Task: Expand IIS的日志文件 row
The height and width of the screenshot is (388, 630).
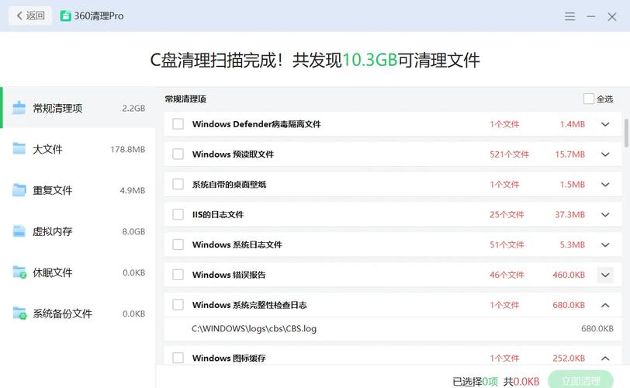Action: 605,214
